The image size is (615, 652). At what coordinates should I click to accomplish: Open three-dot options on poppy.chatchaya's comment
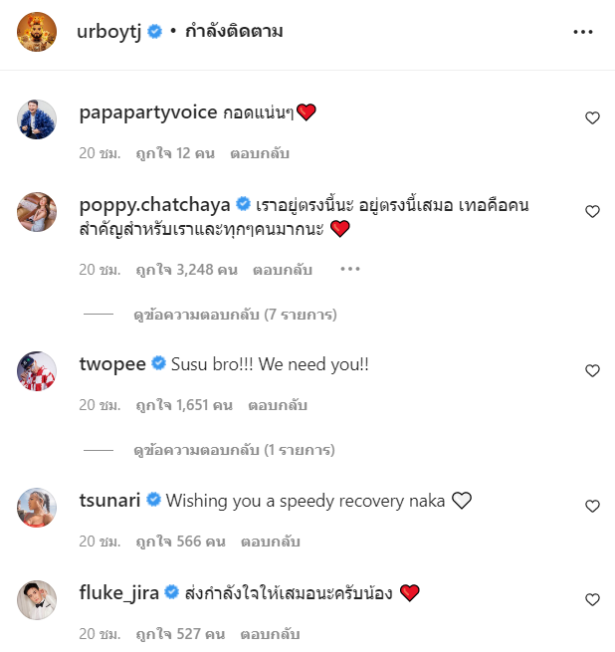(x=350, y=269)
